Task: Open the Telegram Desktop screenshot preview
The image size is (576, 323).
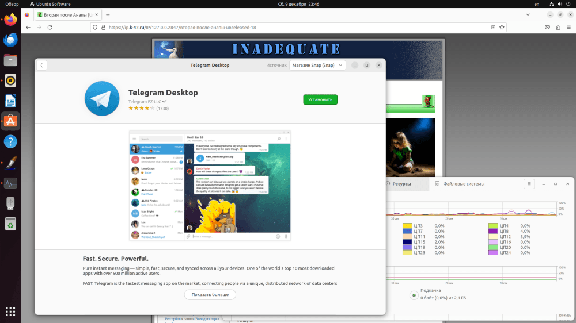Action: pyautogui.click(x=210, y=186)
